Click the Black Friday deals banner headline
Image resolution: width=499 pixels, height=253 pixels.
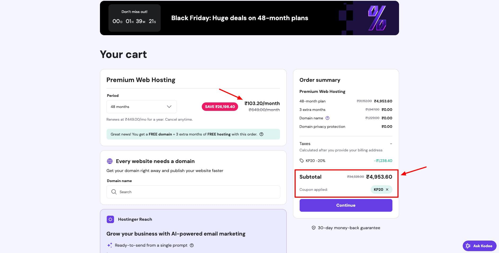click(x=239, y=18)
